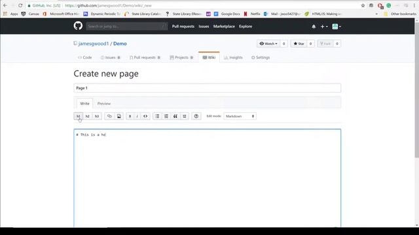The image size is (419, 235).
Task: Go to GitHub home via Octocat logo
Action: (78, 26)
